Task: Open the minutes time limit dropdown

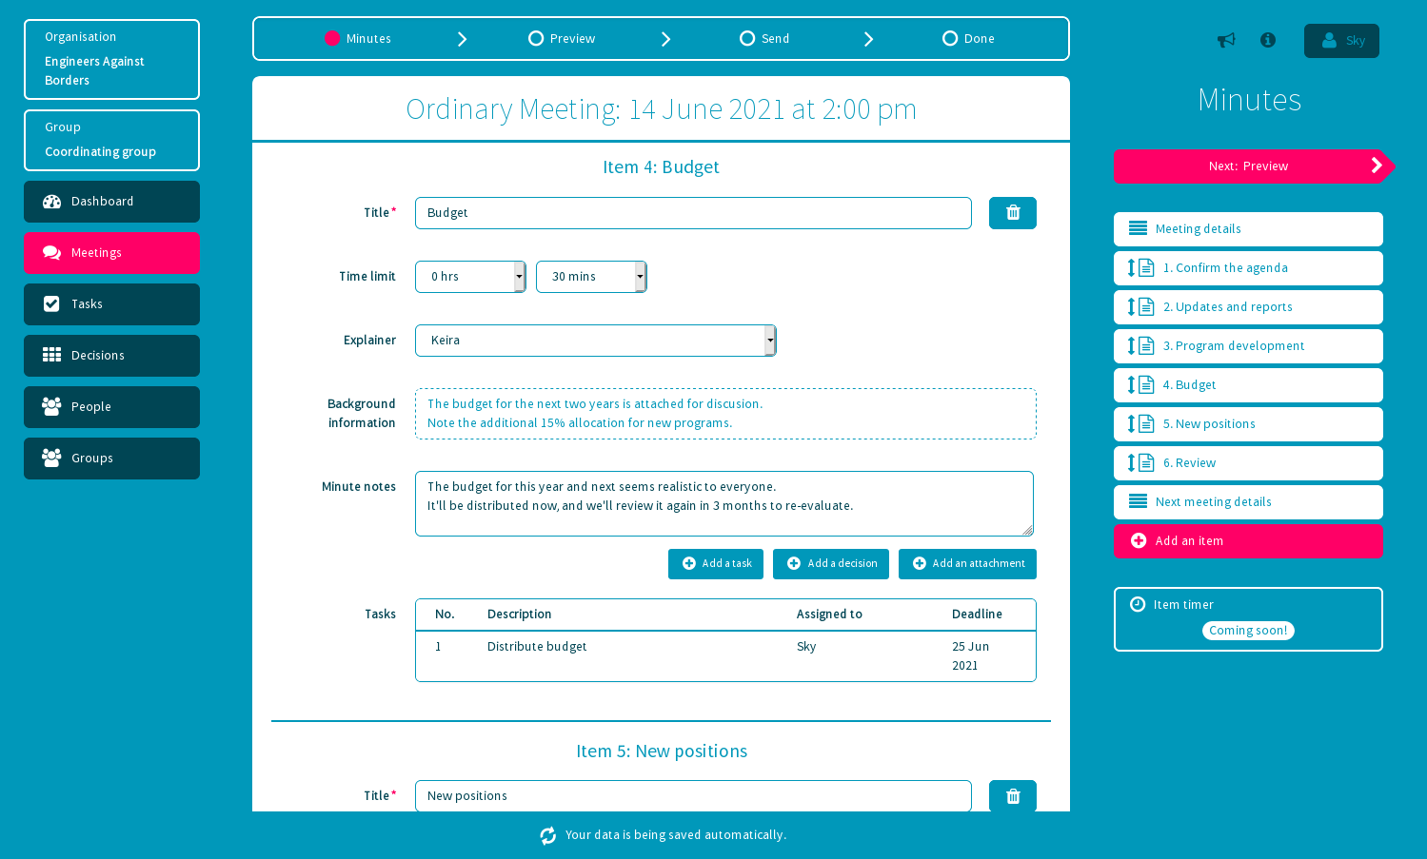Action: pos(591,277)
